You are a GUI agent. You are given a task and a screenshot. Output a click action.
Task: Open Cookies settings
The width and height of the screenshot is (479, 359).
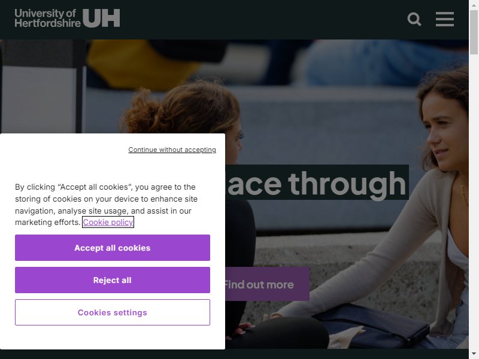pos(113,312)
